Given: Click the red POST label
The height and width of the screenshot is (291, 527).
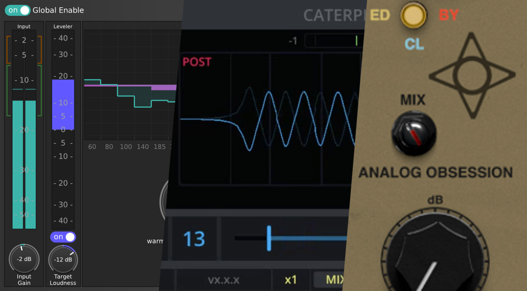Looking at the screenshot, I should [197, 62].
